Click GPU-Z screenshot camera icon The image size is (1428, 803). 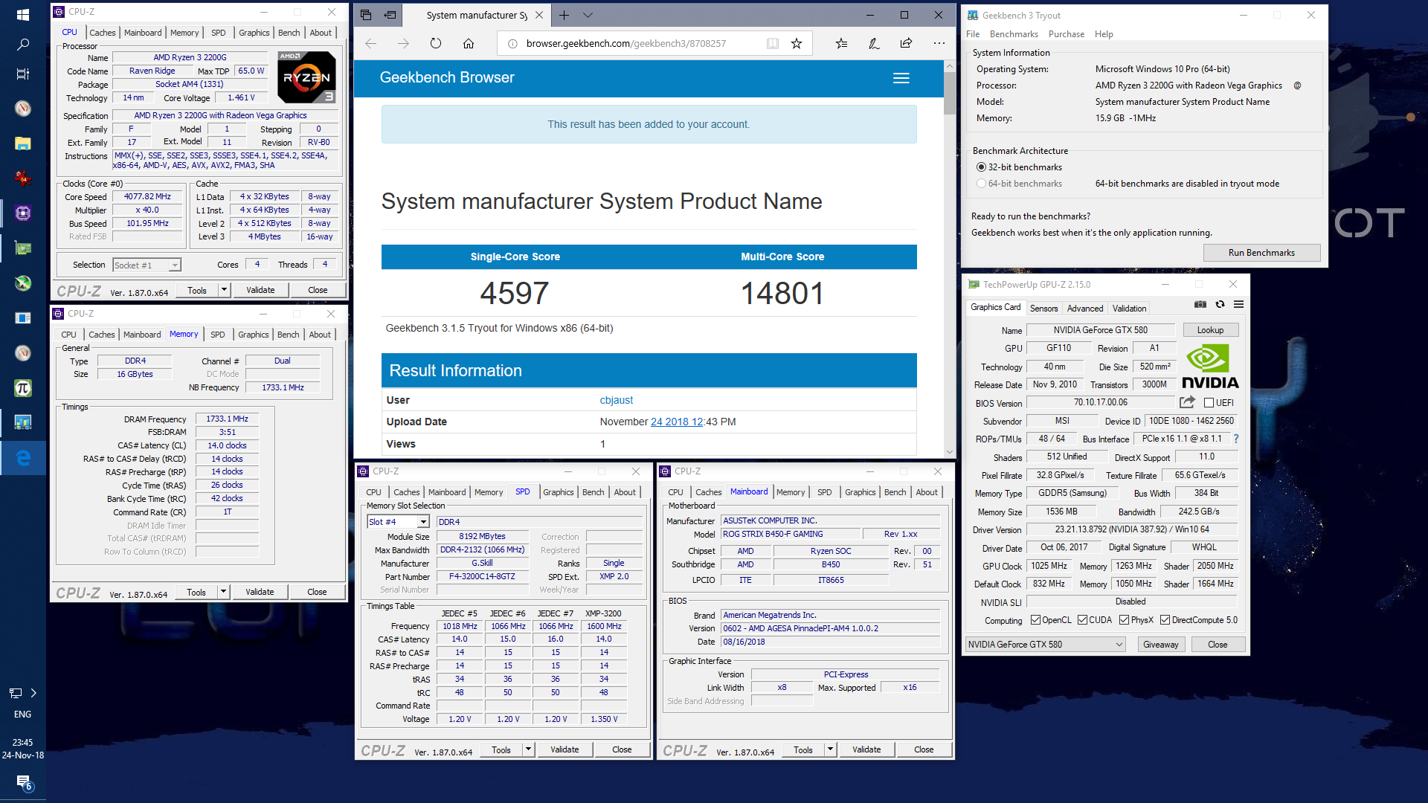coord(1200,304)
